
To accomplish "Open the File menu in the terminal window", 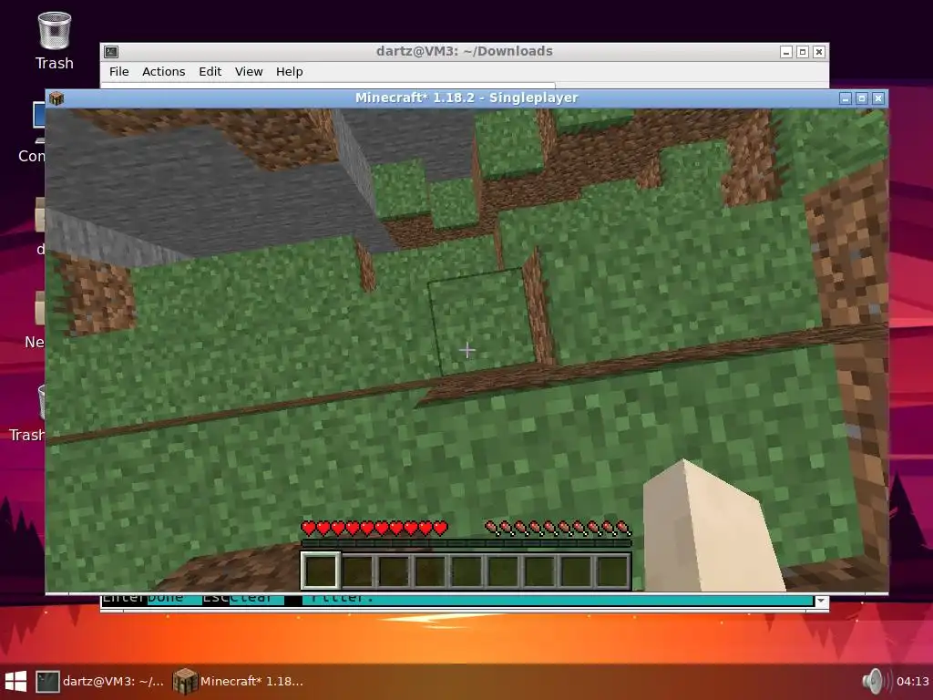I will point(119,71).
